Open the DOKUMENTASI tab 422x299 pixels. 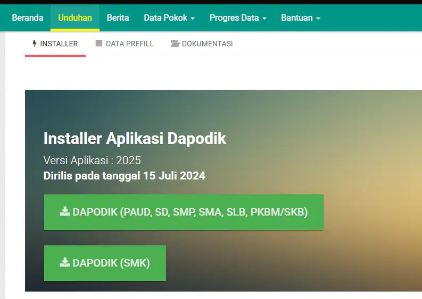(x=202, y=44)
